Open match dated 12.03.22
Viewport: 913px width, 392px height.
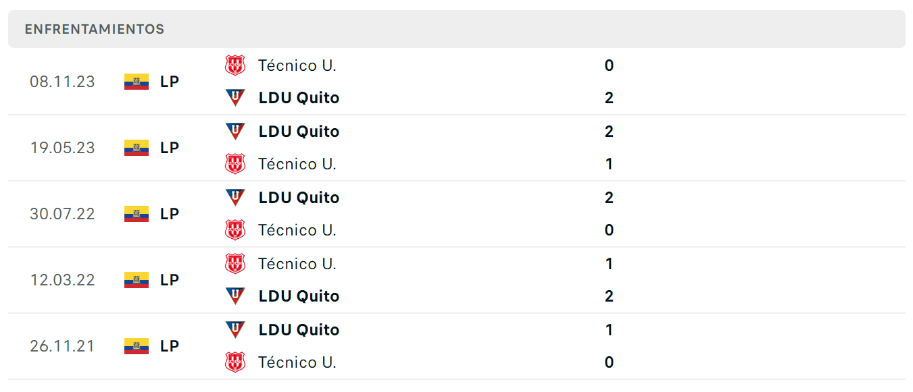[x=457, y=280]
